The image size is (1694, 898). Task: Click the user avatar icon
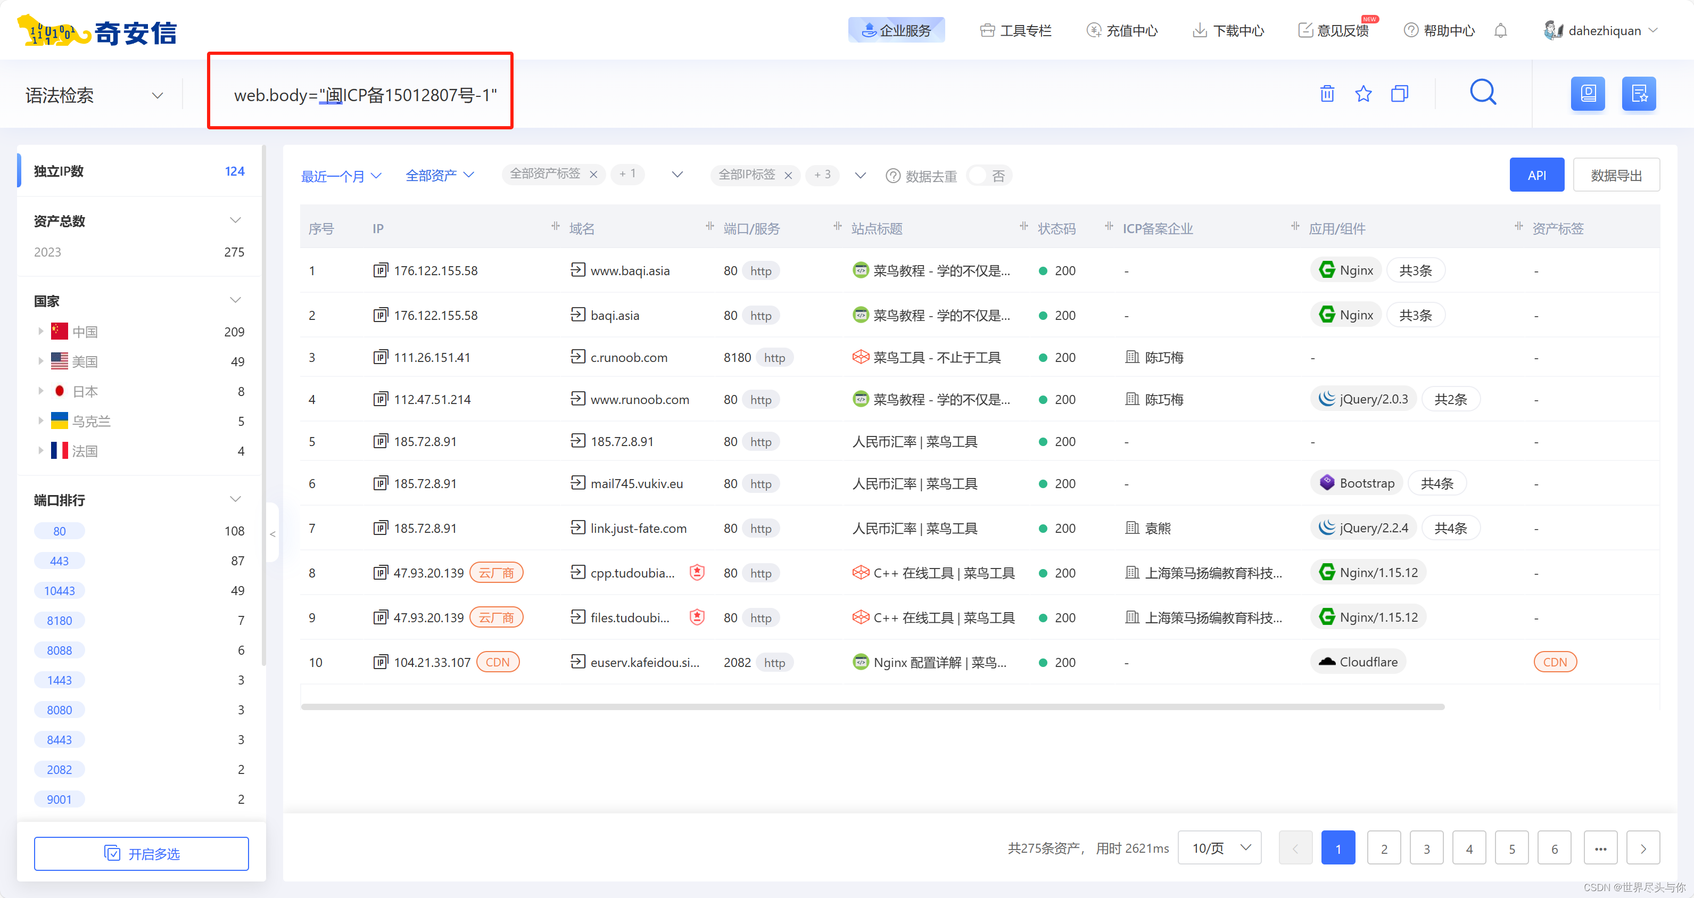pos(1552,30)
